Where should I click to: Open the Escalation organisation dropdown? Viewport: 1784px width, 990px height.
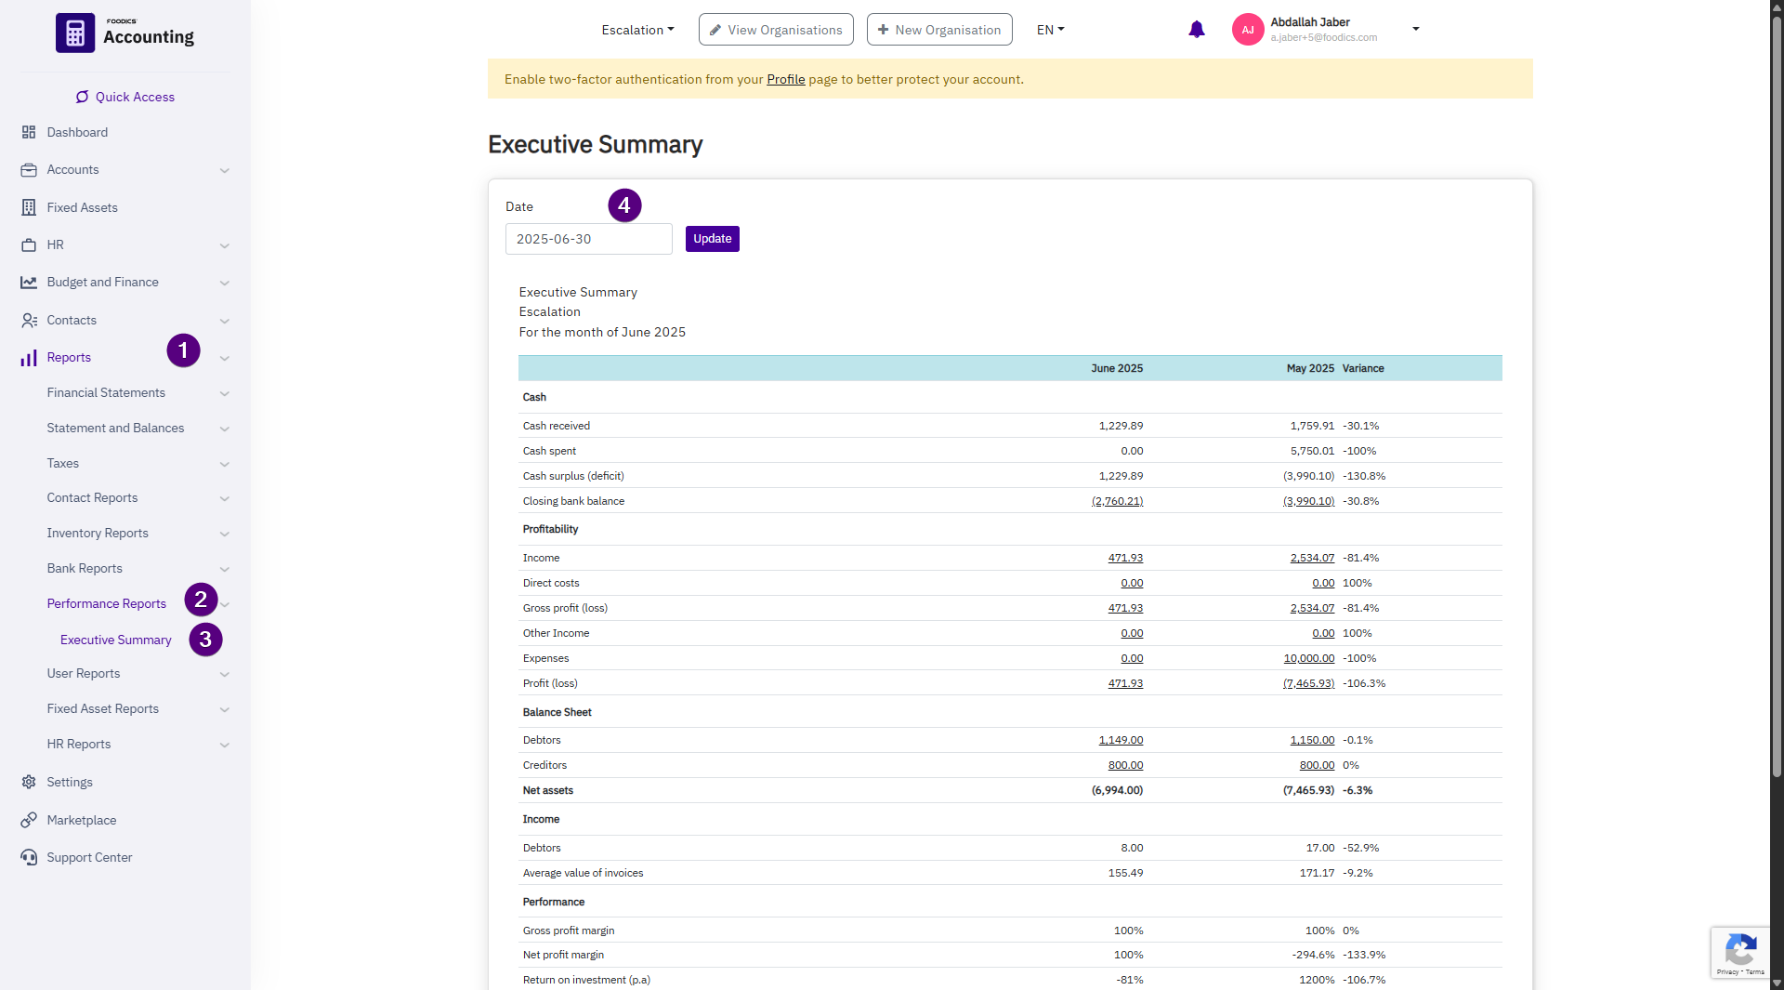637,30
